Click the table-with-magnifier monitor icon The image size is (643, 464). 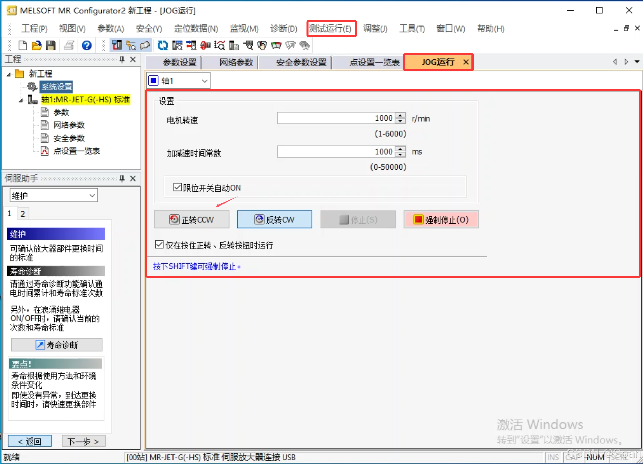[x=177, y=45]
